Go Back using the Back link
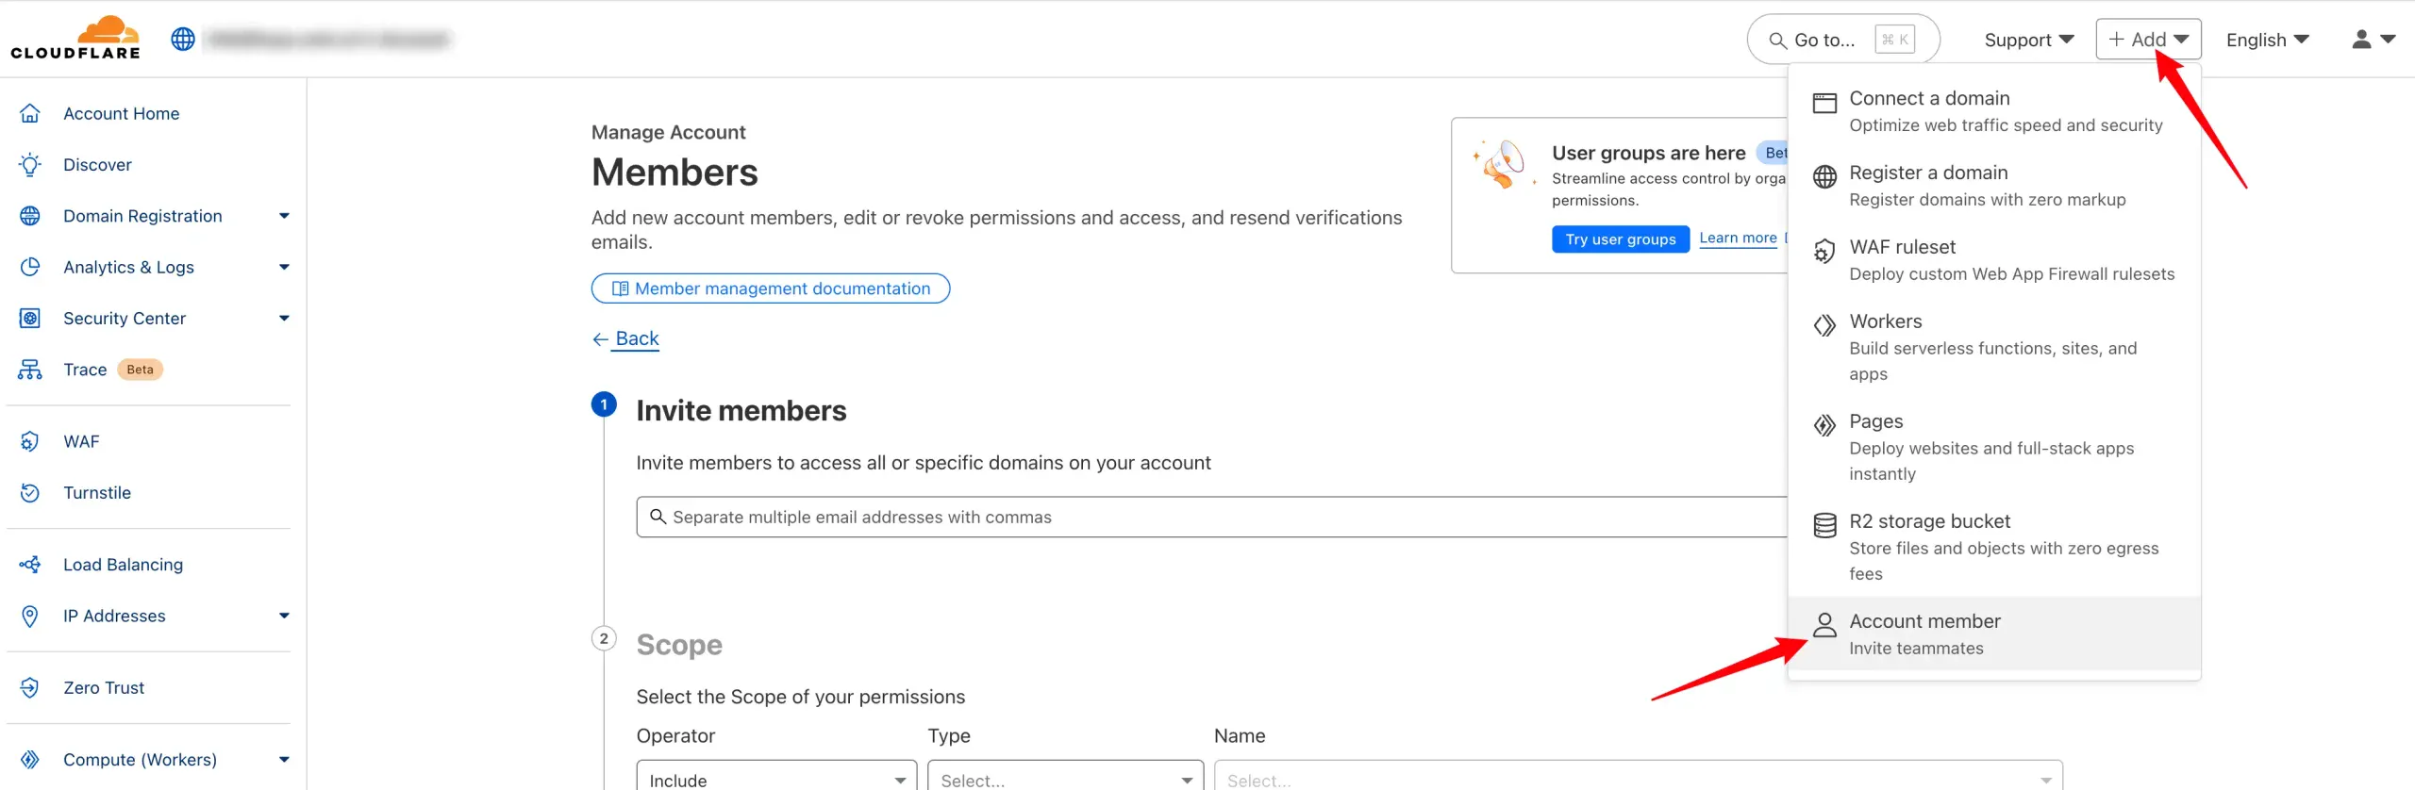 pos(636,338)
